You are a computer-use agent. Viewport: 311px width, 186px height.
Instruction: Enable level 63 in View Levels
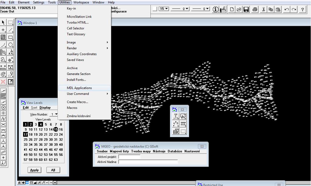(x=56, y=160)
